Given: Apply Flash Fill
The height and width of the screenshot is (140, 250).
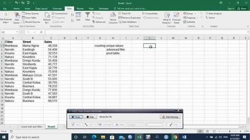Looking at the screenshot, I should pos(125,14).
